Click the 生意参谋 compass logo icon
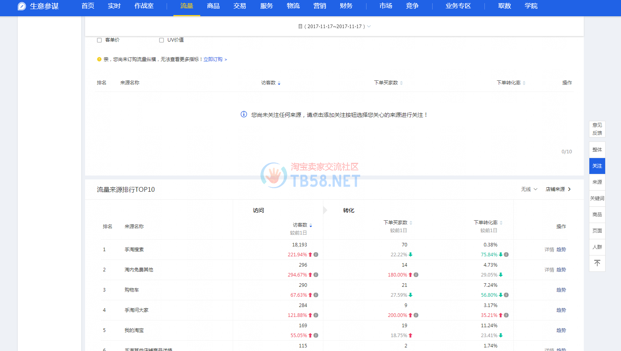 (x=22, y=6)
